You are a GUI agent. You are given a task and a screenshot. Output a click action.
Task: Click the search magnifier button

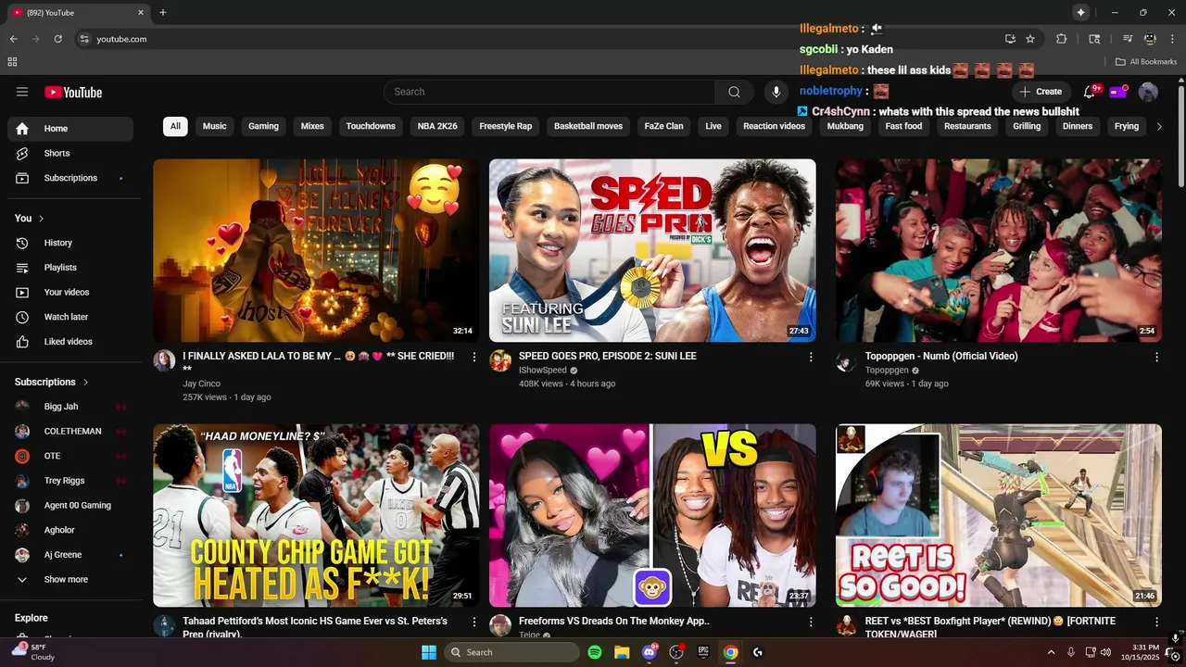(734, 92)
